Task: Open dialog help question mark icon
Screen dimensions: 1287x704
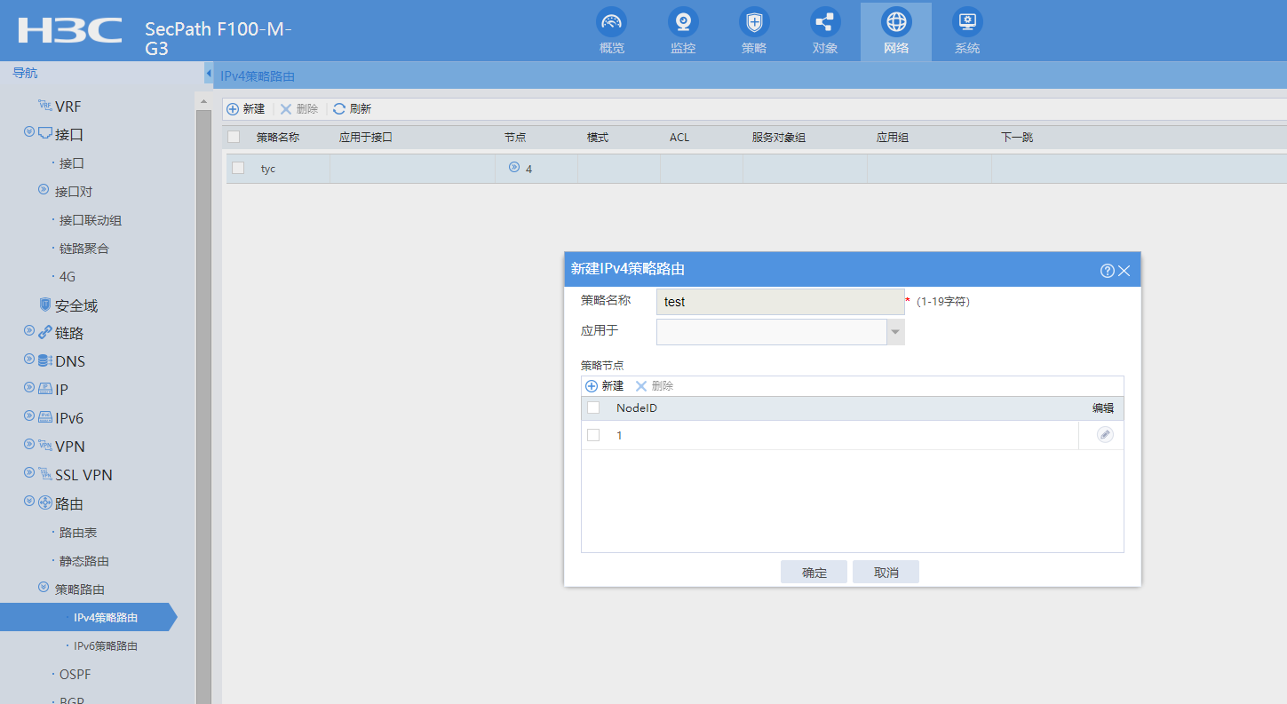Action: [1107, 271]
